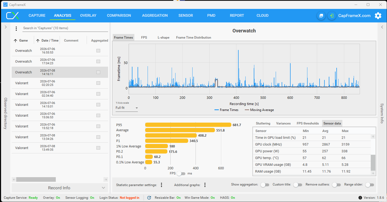
Task: Switch to the Stuttering tab
Action: pos(263,123)
